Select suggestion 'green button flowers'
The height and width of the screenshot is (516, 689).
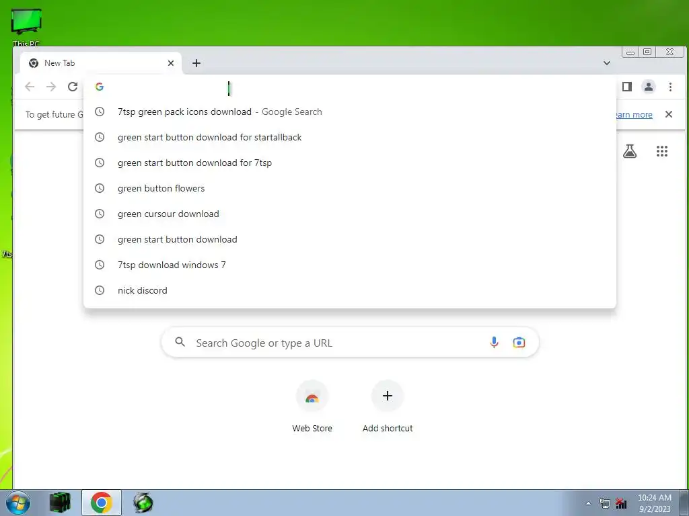click(349, 188)
